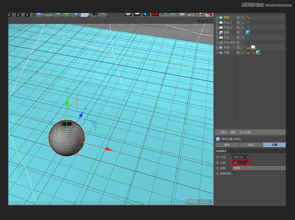Viewport: 295px width, 220px height.
Task: Uncheck the 理想渲染 checkbox in attributes
Action: click(x=234, y=173)
